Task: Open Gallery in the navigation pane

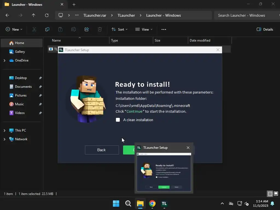Action: [22, 52]
